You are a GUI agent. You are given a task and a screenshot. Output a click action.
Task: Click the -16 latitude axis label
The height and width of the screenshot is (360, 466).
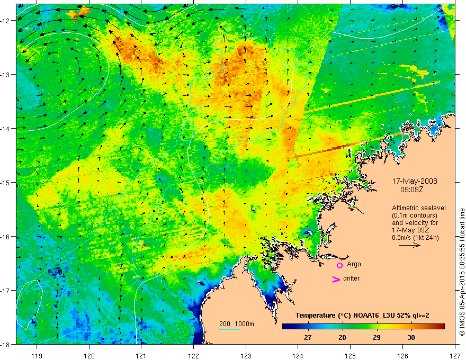6,237
